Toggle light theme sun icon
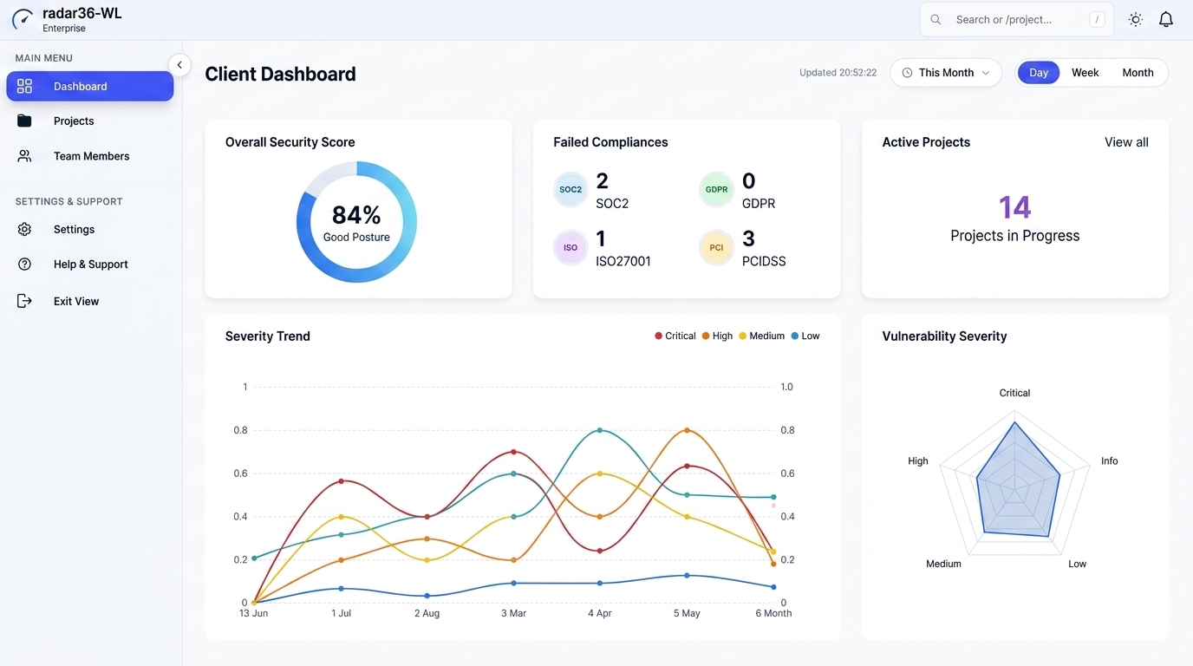The image size is (1193, 666). (x=1135, y=19)
